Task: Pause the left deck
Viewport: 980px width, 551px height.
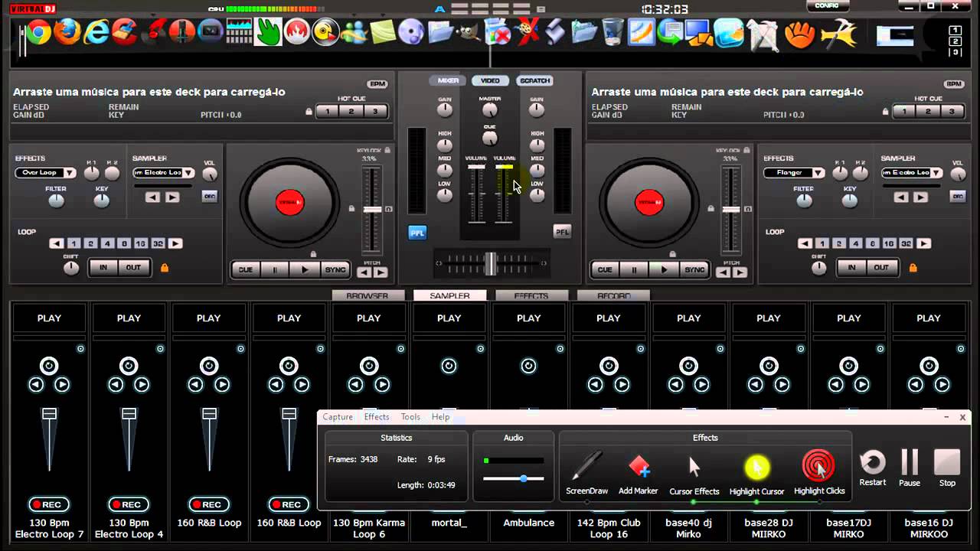Action: [275, 269]
